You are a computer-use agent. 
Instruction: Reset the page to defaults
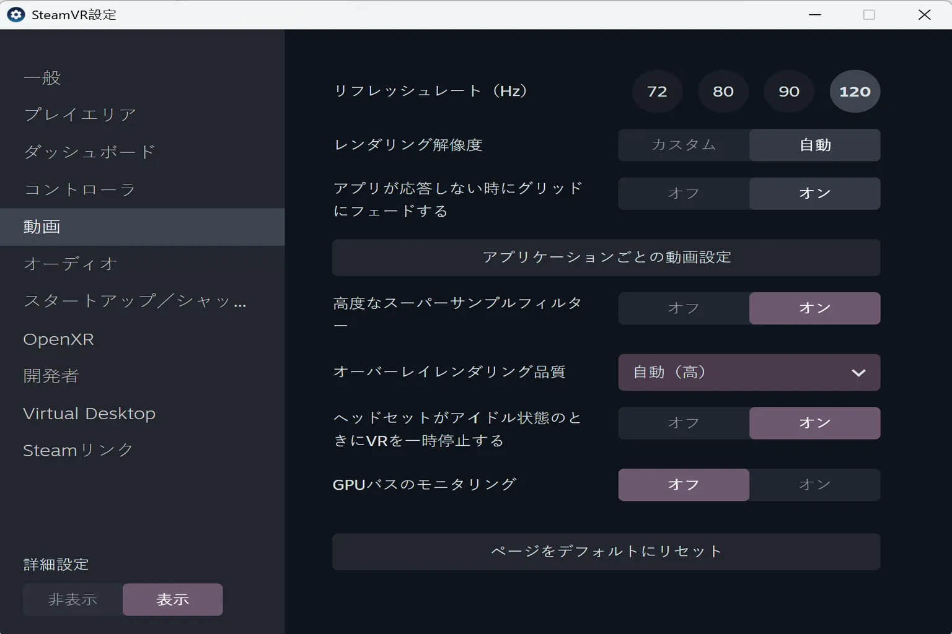606,551
